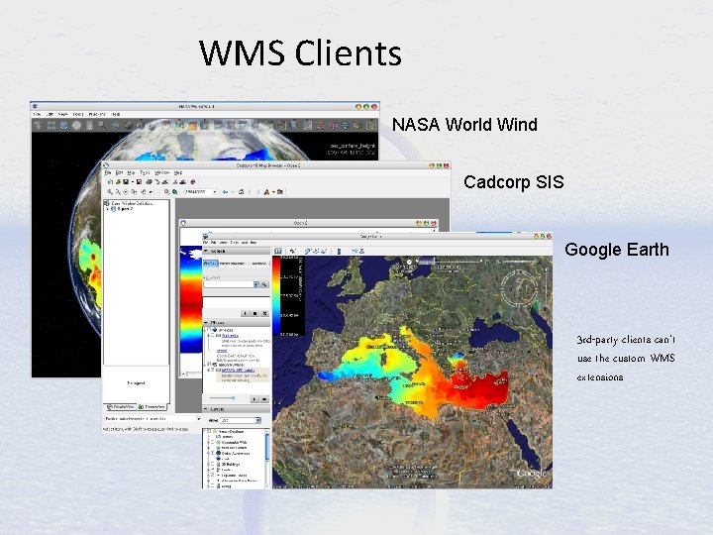The image size is (713, 535).
Task: Open the Plug-Ins menu in NASA World Wind
Action: (x=97, y=114)
